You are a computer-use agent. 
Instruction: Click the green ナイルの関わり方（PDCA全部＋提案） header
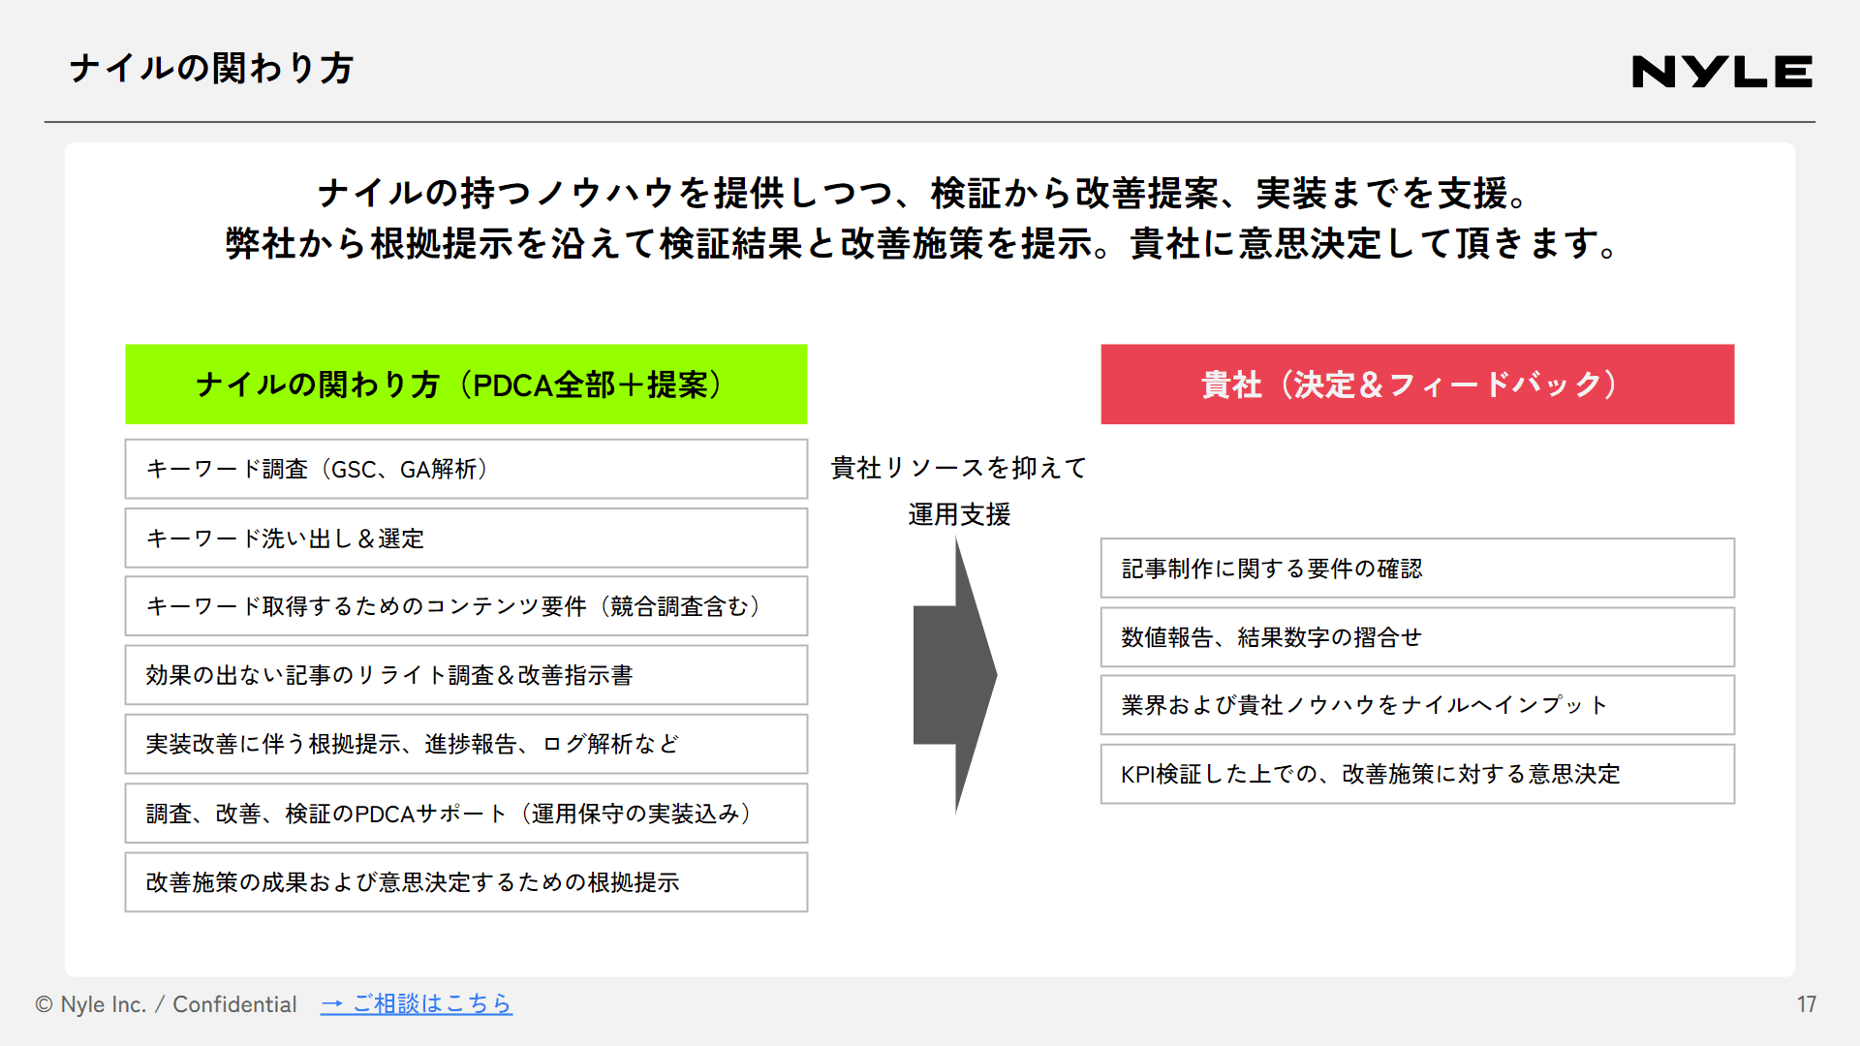[x=466, y=385]
